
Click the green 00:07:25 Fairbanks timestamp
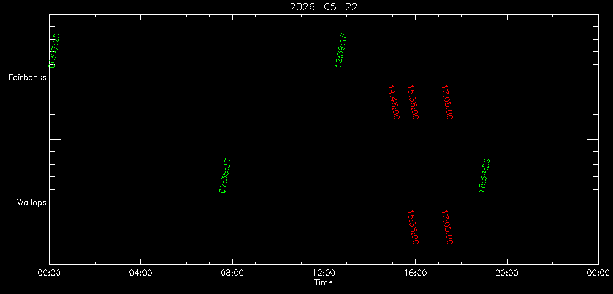pos(55,50)
